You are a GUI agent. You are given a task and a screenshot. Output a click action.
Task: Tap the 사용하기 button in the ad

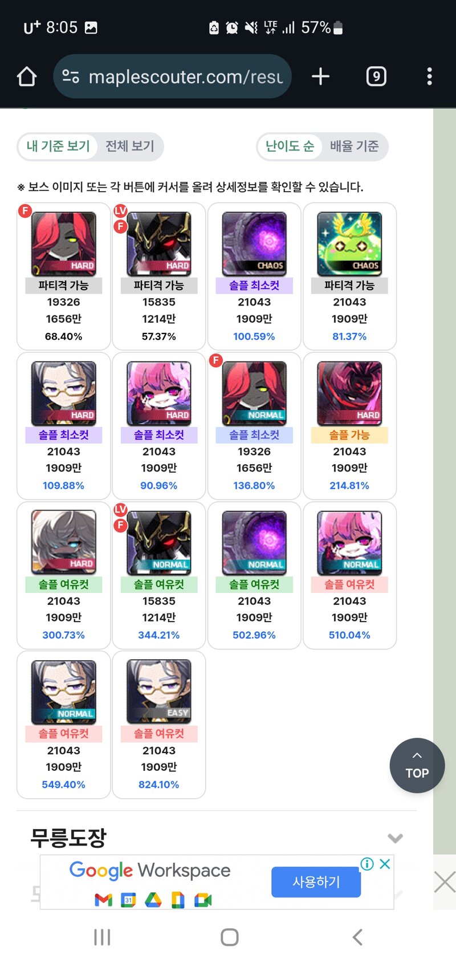tap(316, 882)
